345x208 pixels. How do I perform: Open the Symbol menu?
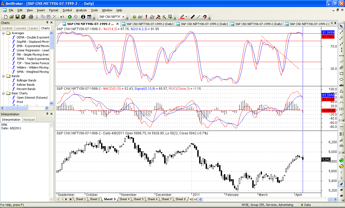pyautogui.click(x=67, y=10)
